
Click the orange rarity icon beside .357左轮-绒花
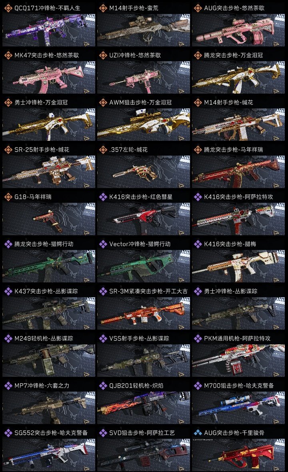coord(103,150)
